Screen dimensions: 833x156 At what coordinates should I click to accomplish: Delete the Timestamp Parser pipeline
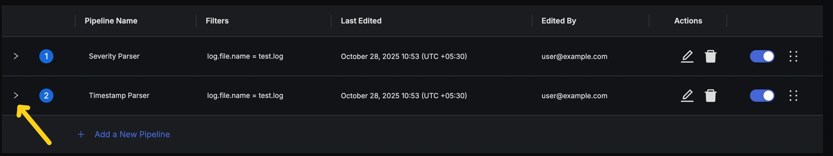pos(710,96)
